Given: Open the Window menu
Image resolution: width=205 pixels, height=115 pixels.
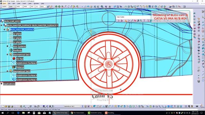Looking at the screenshot, I should point(36,4).
